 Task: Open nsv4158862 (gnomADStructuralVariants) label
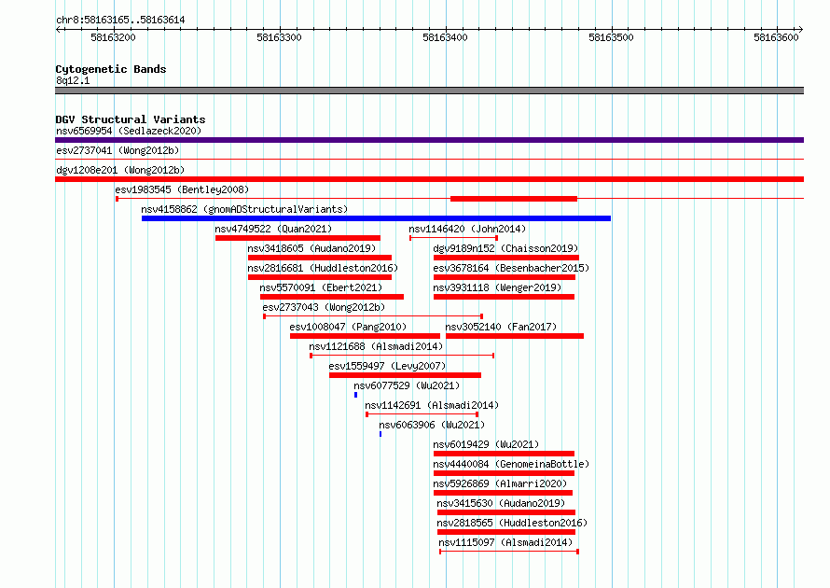[244, 209]
